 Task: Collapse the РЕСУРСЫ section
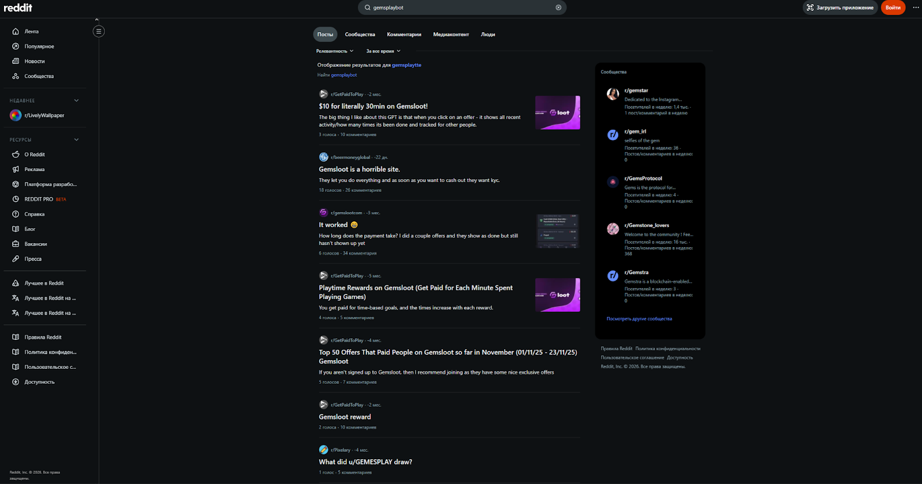tap(76, 140)
